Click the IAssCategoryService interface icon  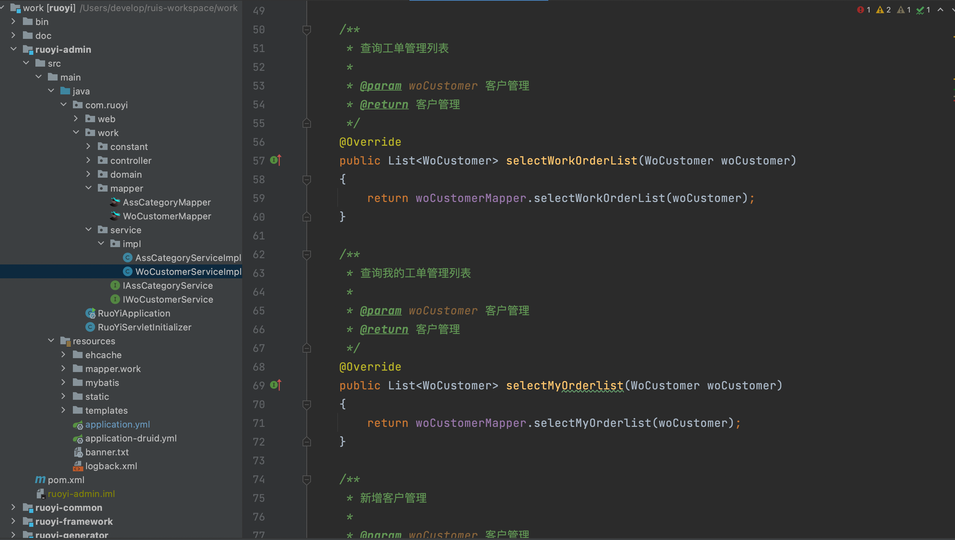tap(115, 285)
